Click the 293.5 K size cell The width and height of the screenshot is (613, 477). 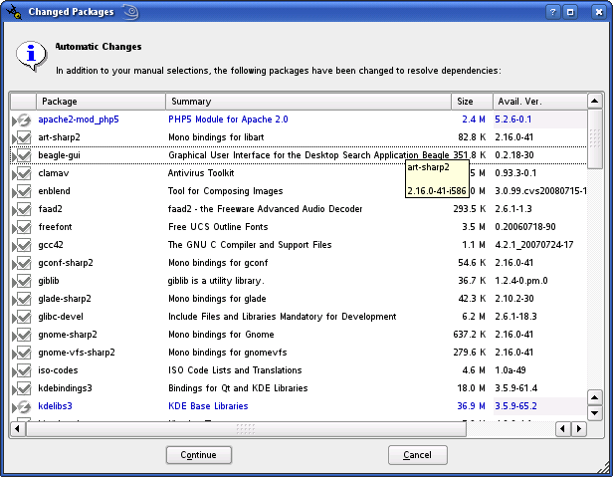point(470,209)
